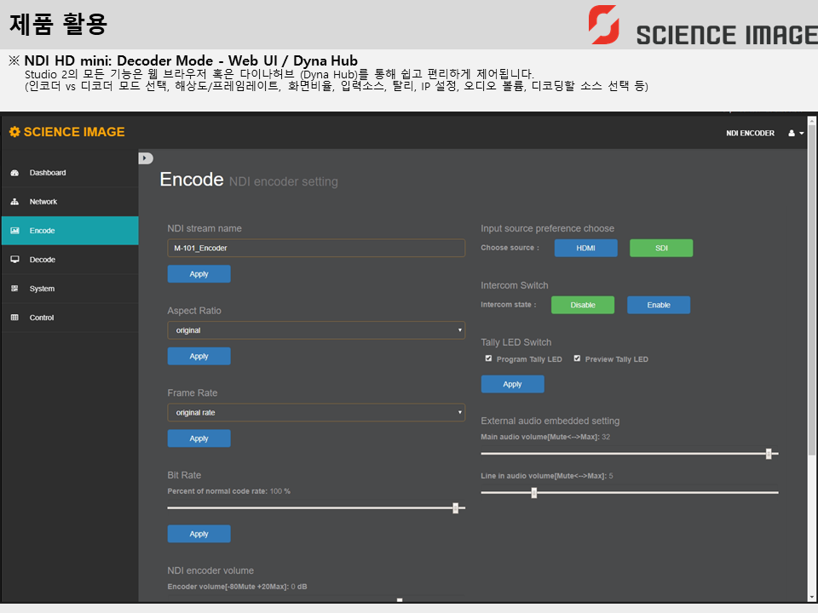This screenshot has height=613, width=818.
Task: Click the Decode monitor icon in the sidebar
Action: (14, 260)
